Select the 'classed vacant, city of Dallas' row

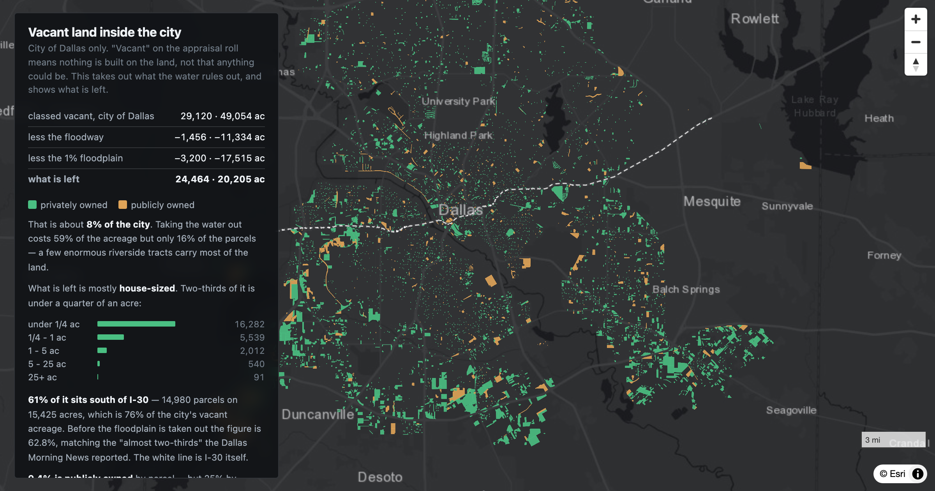coord(146,116)
